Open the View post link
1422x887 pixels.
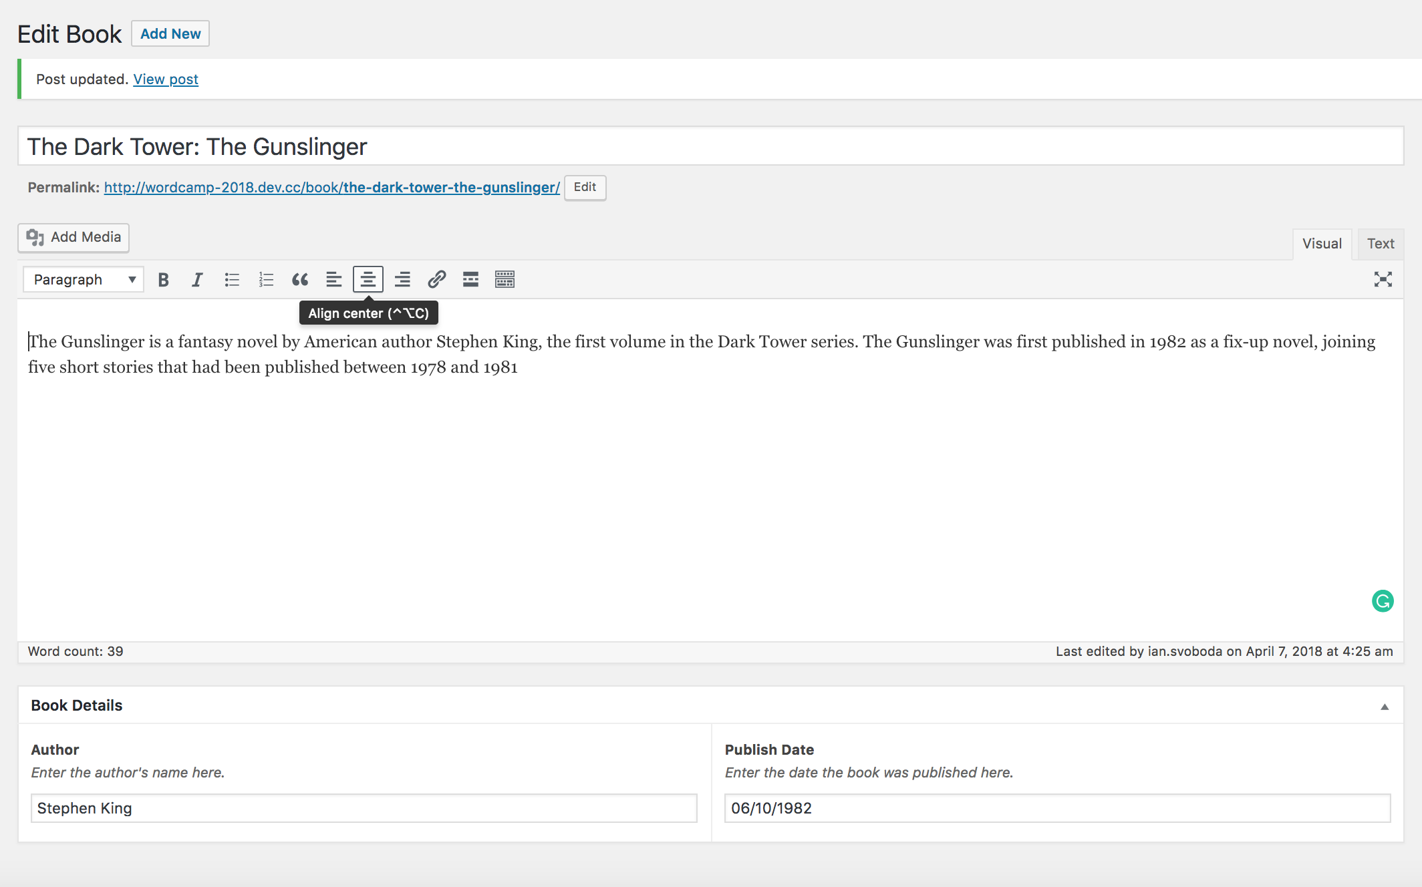(166, 79)
